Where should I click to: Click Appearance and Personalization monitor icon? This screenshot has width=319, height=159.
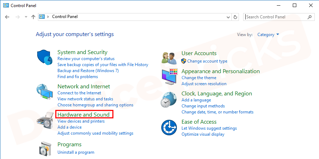pos(169,77)
